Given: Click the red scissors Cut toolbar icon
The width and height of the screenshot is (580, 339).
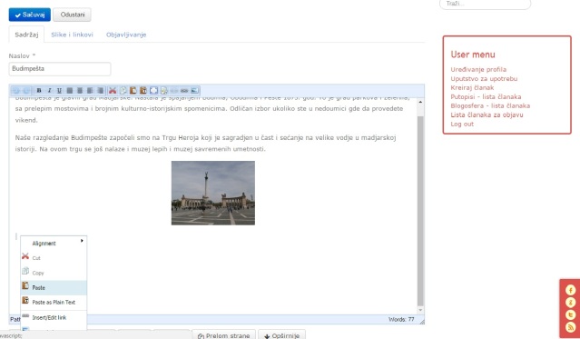Looking at the screenshot, I should [113, 90].
